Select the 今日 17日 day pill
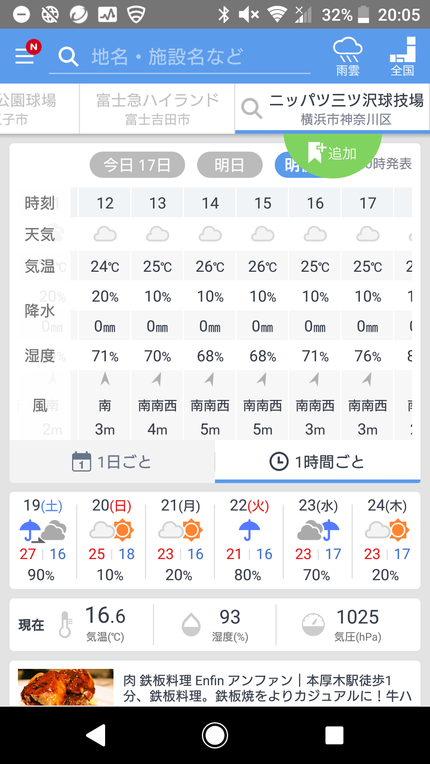Viewport: 430px width, 764px height. point(137,165)
